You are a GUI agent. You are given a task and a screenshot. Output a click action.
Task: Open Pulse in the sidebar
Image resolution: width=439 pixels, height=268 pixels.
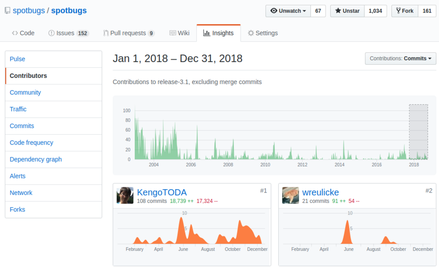coord(53,59)
